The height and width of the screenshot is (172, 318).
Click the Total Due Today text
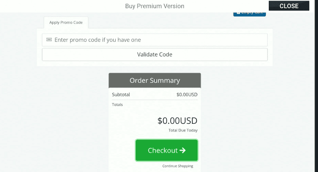[183, 131]
